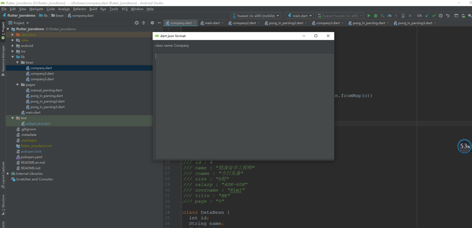The width and height of the screenshot is (472, 228).
Task: Collapse all in Project panel
Action: pos(144,23)
